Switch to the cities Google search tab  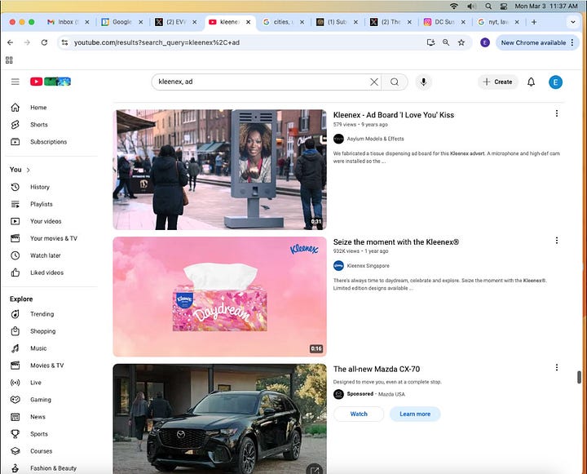(284, 22)
